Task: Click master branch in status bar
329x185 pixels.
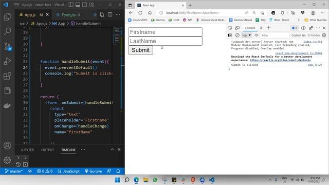Action: (x=14, y=171)
